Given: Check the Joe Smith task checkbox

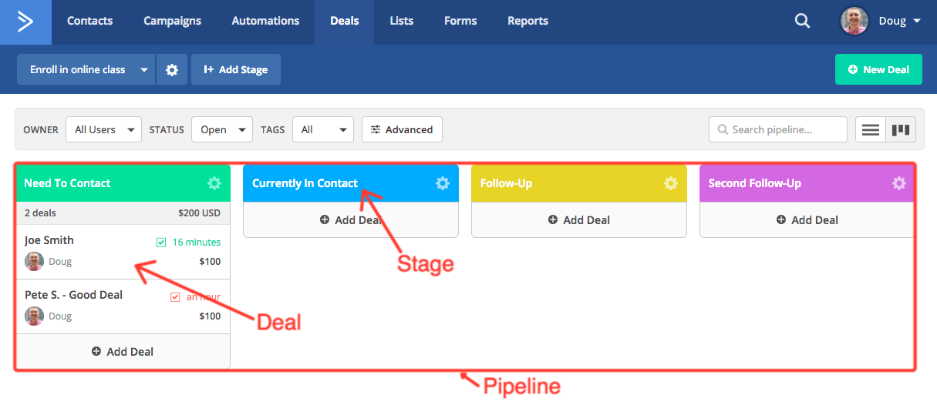Looking at the screenshot, I should point(161,243).
